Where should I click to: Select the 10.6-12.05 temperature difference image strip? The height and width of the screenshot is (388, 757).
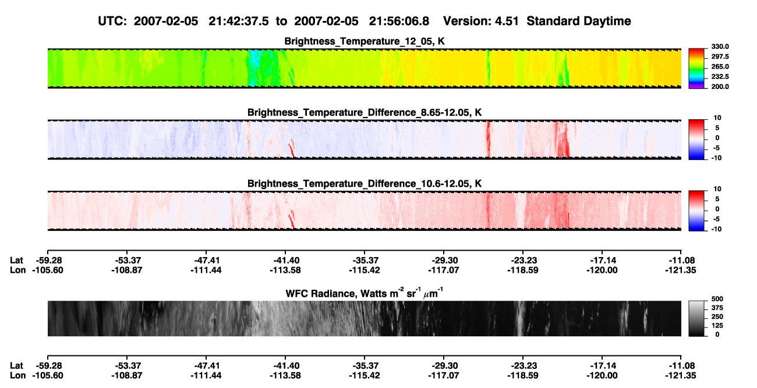pos(364,211)
